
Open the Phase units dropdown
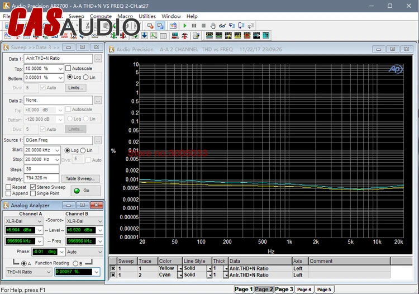[61, 252]
